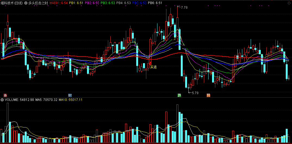Screen dimensions: 292x144
Task: Click the 多头反击之时 indicator name
Action: [x=38, y=3]
